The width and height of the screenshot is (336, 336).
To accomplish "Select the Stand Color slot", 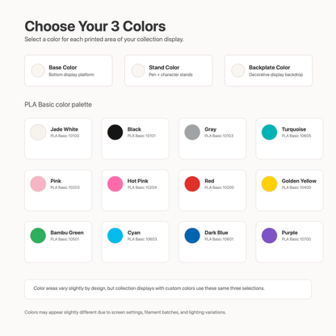I will pyautogui.click(x=169, y=70).
